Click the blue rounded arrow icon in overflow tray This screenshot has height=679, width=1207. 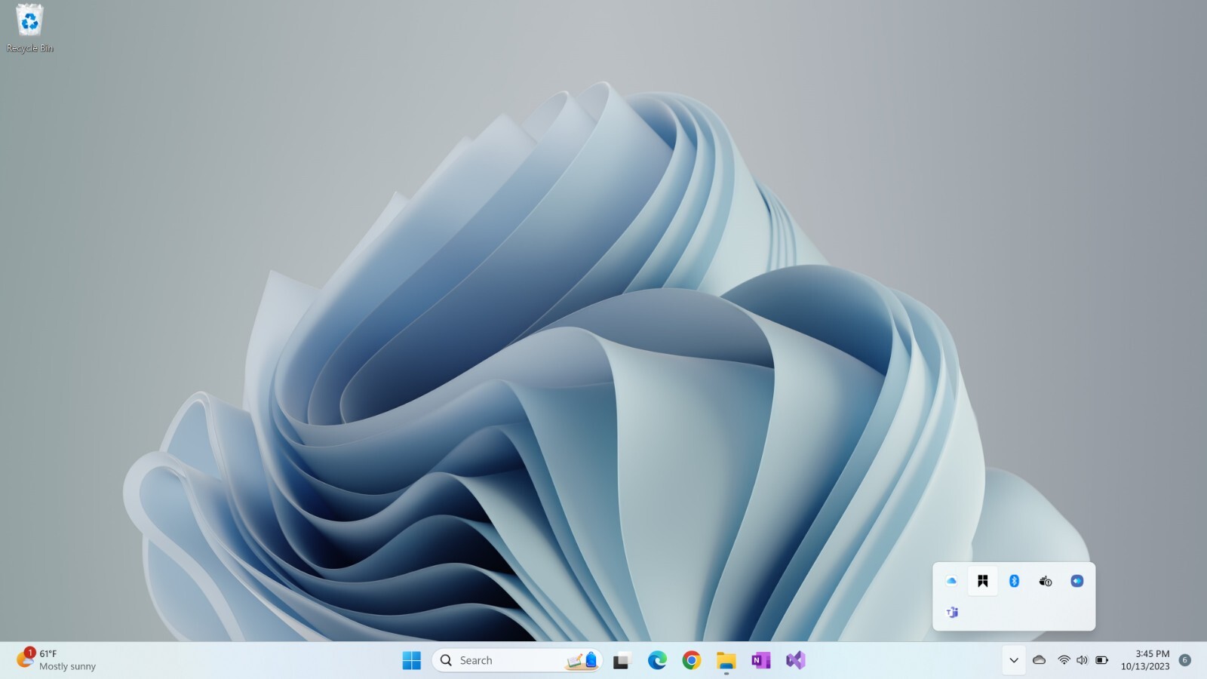(x=1077, y=581)
